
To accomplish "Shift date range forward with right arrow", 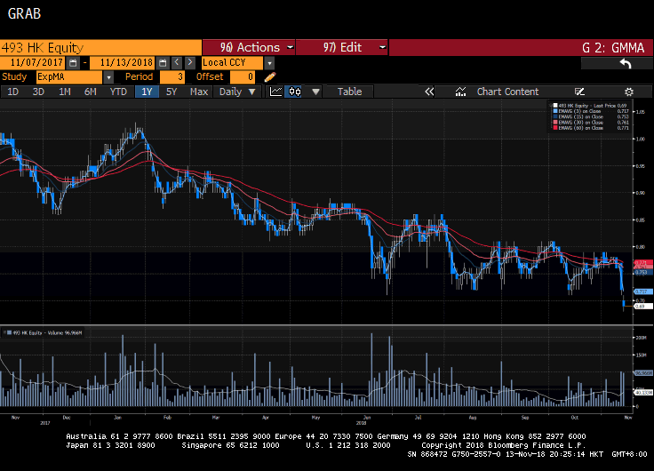I will click(190, 62).
